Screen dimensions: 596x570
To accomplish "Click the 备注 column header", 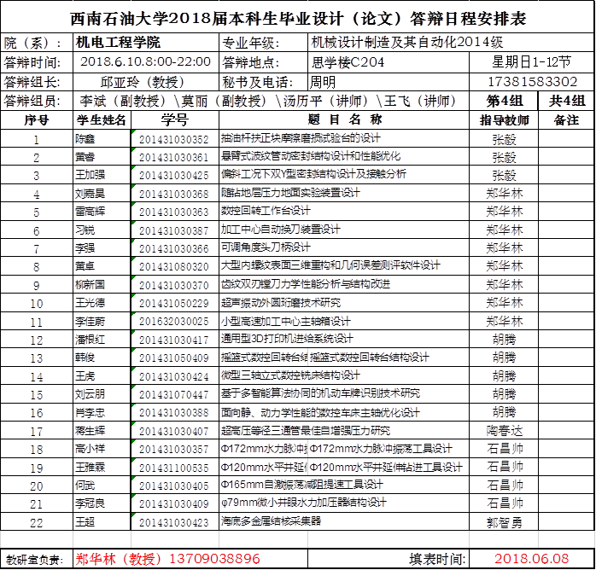I will 566,119.
